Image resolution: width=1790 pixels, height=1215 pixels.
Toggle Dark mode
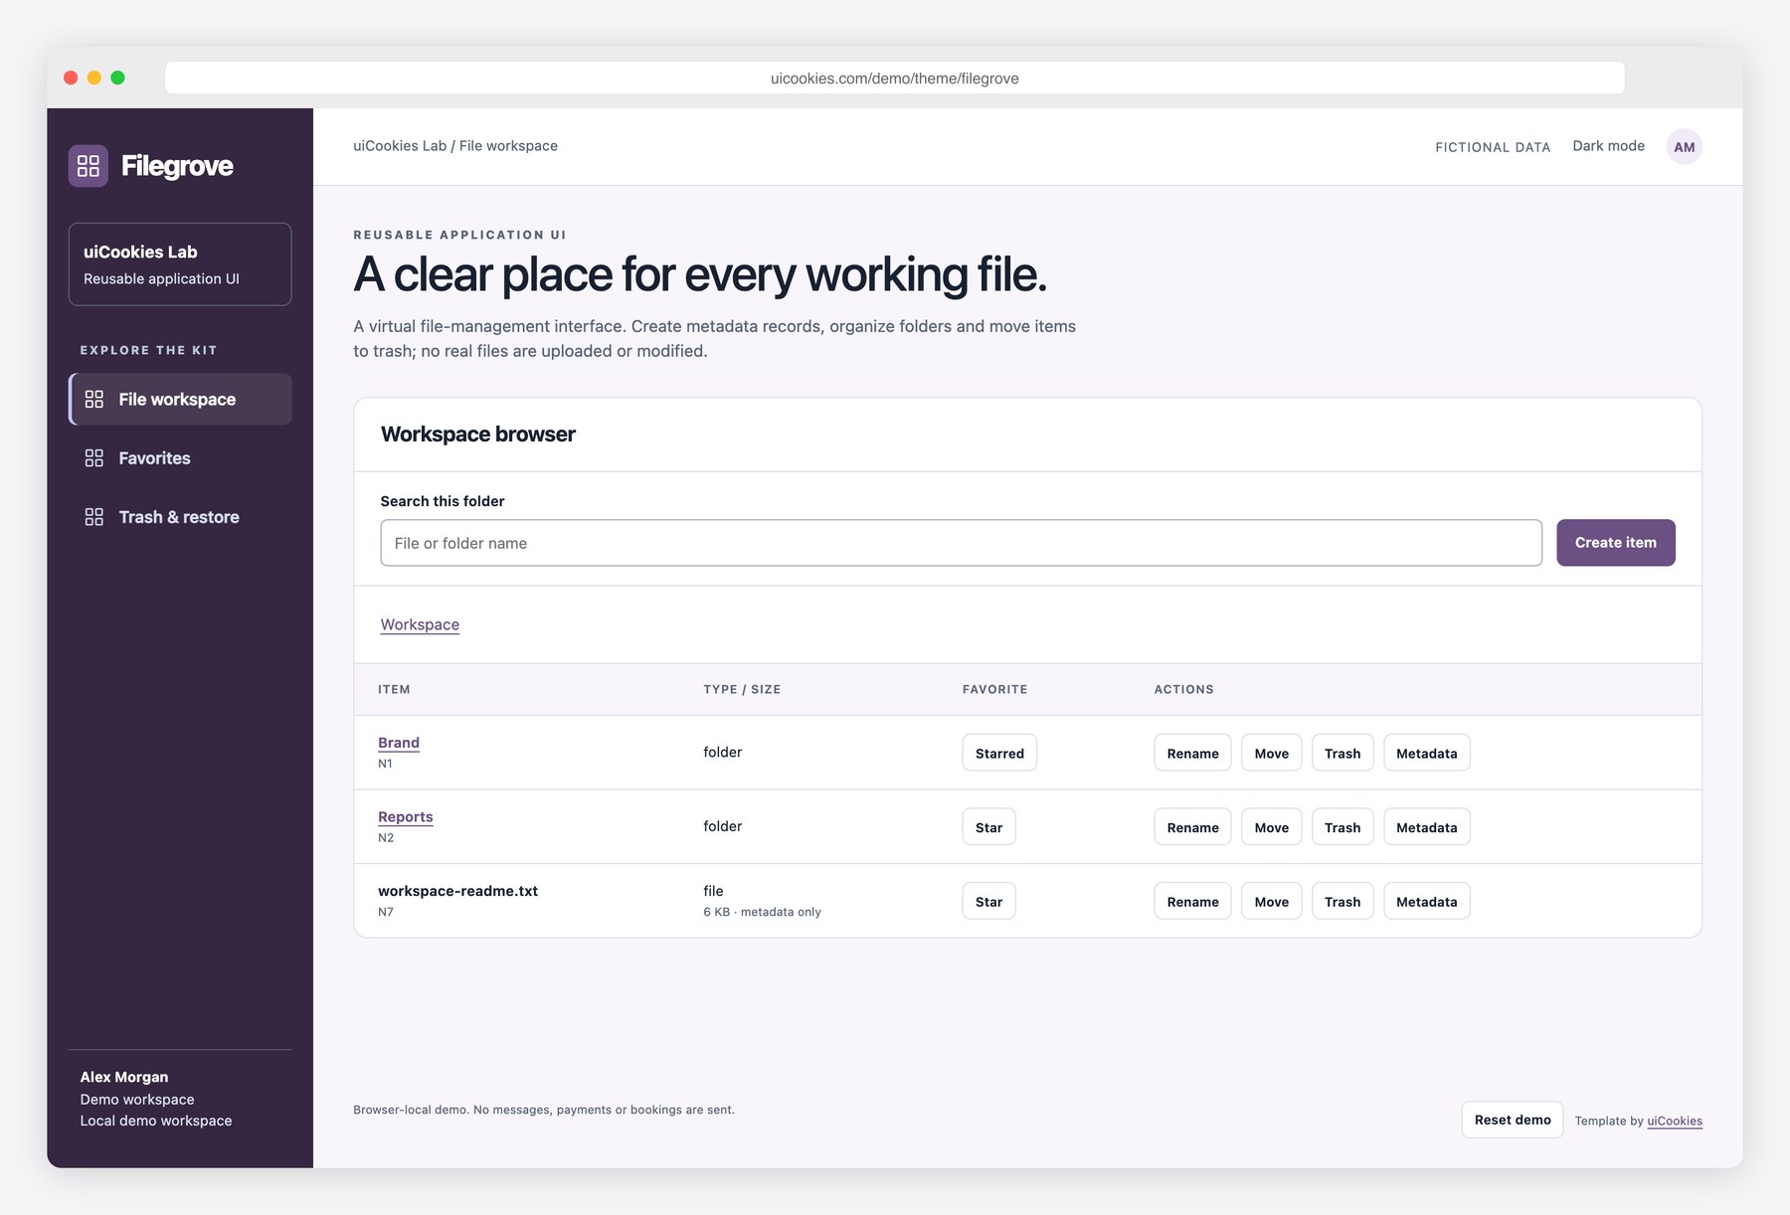click(x=1608, y=146)
